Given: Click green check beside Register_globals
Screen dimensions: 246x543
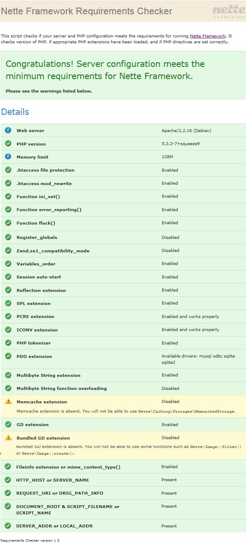Looking at the screenshot, I should [8, 237].
